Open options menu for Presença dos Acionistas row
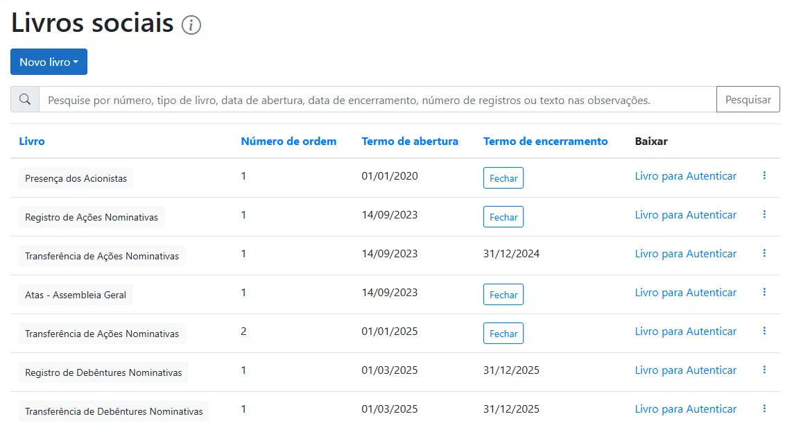The width and height of the screenshot is (792, 430). click(764, 175)
